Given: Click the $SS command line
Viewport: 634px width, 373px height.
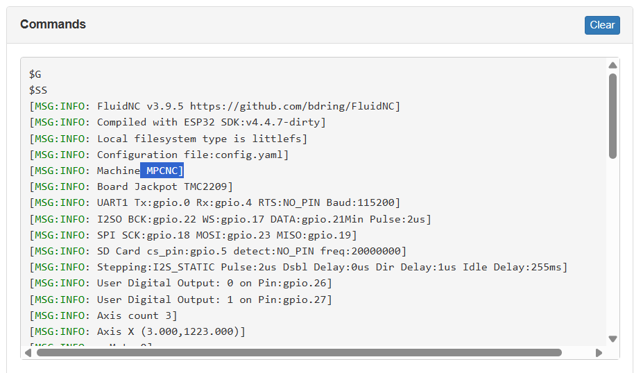Looking at the screenshot, I should point(38,90).
